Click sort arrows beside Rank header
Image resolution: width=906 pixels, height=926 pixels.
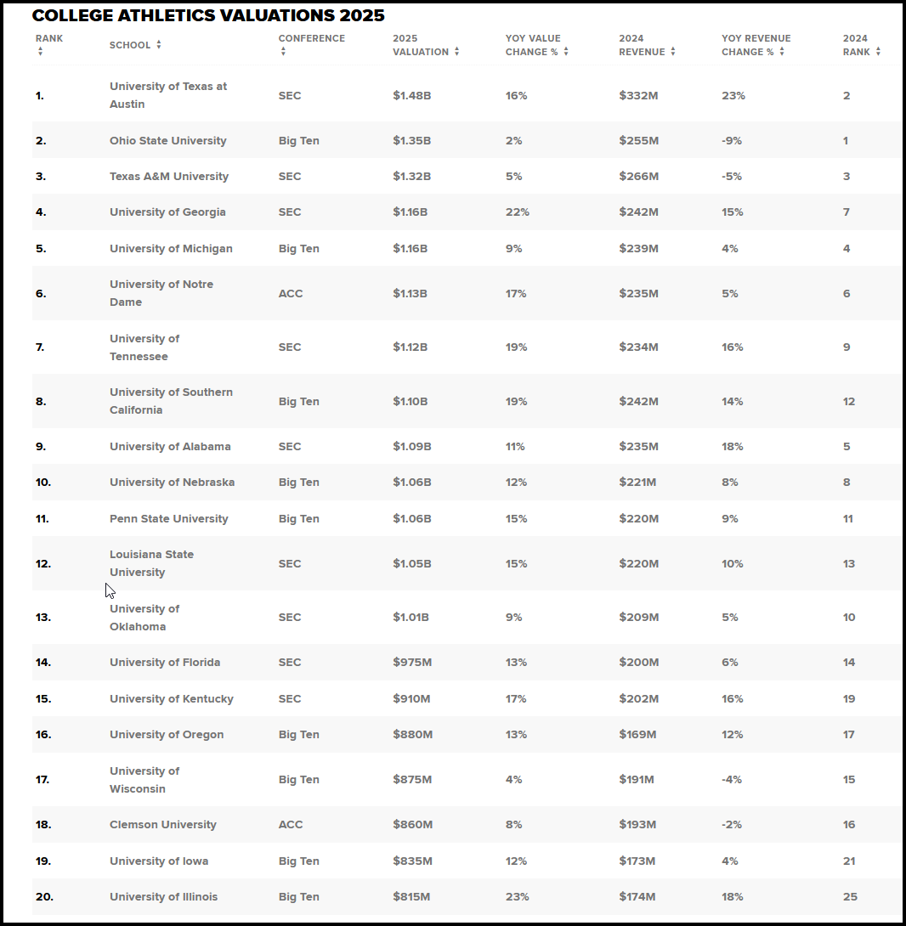click(x=40, y=52)
